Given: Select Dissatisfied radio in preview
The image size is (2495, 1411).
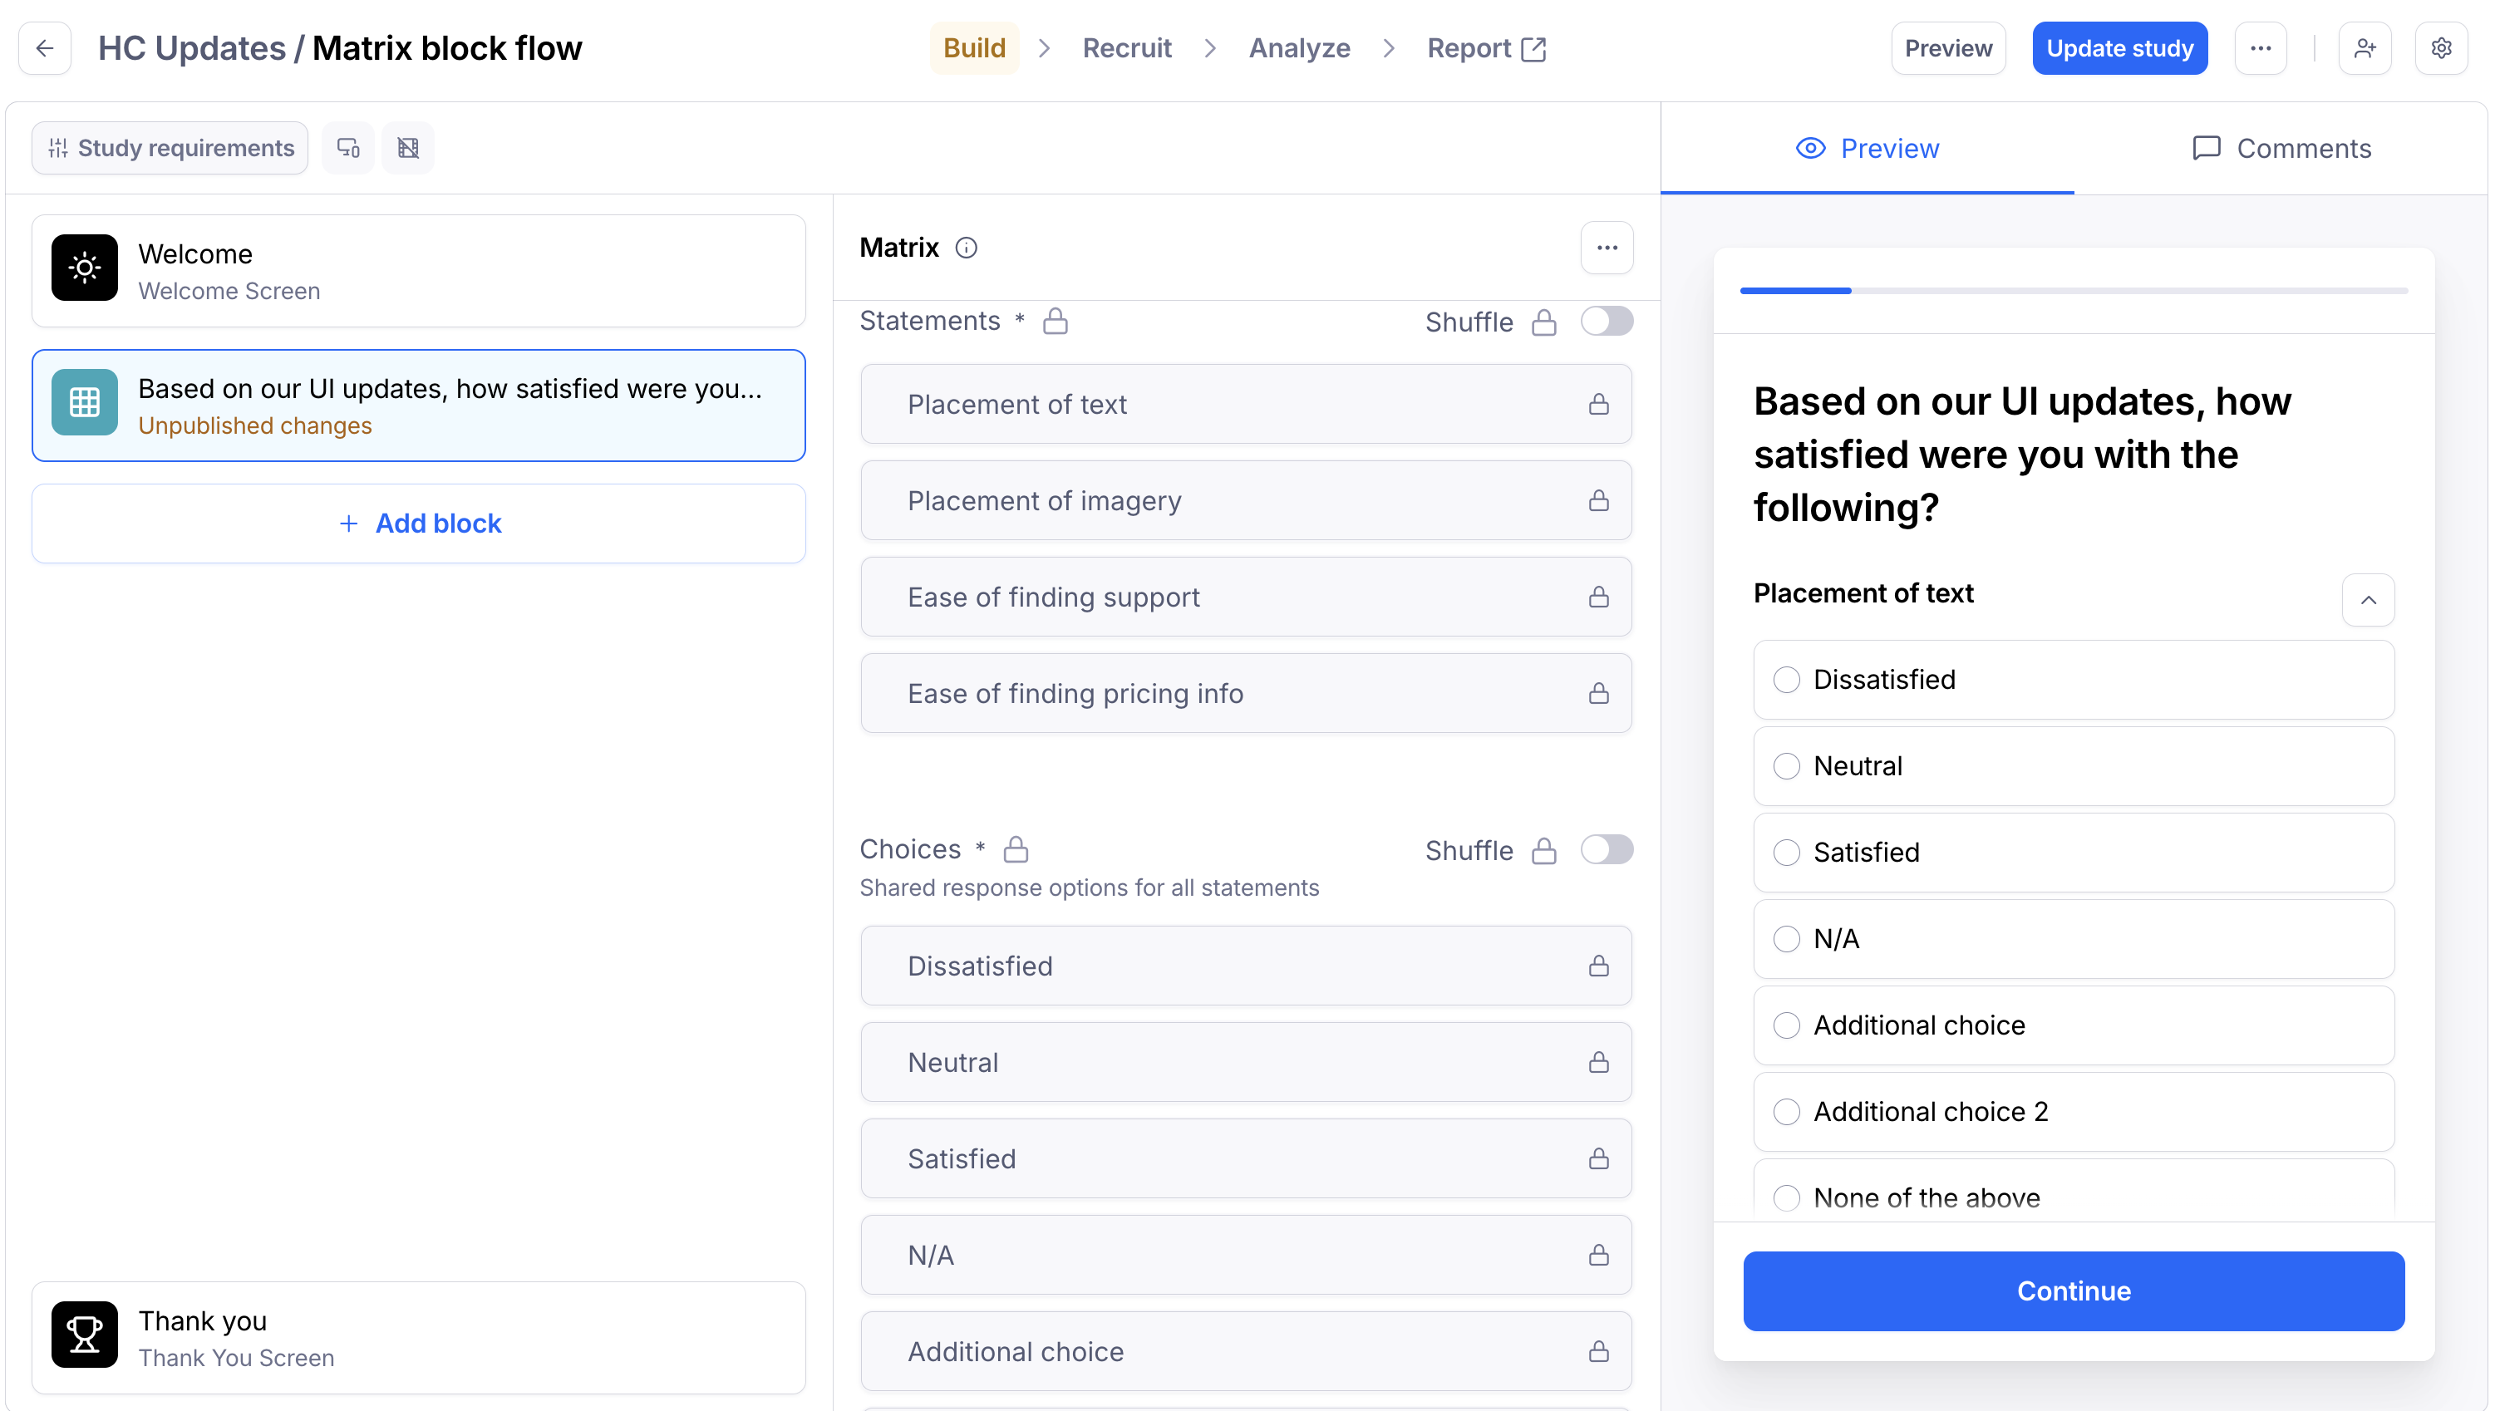Looking at the screenshot, I should click(1786, 680).
